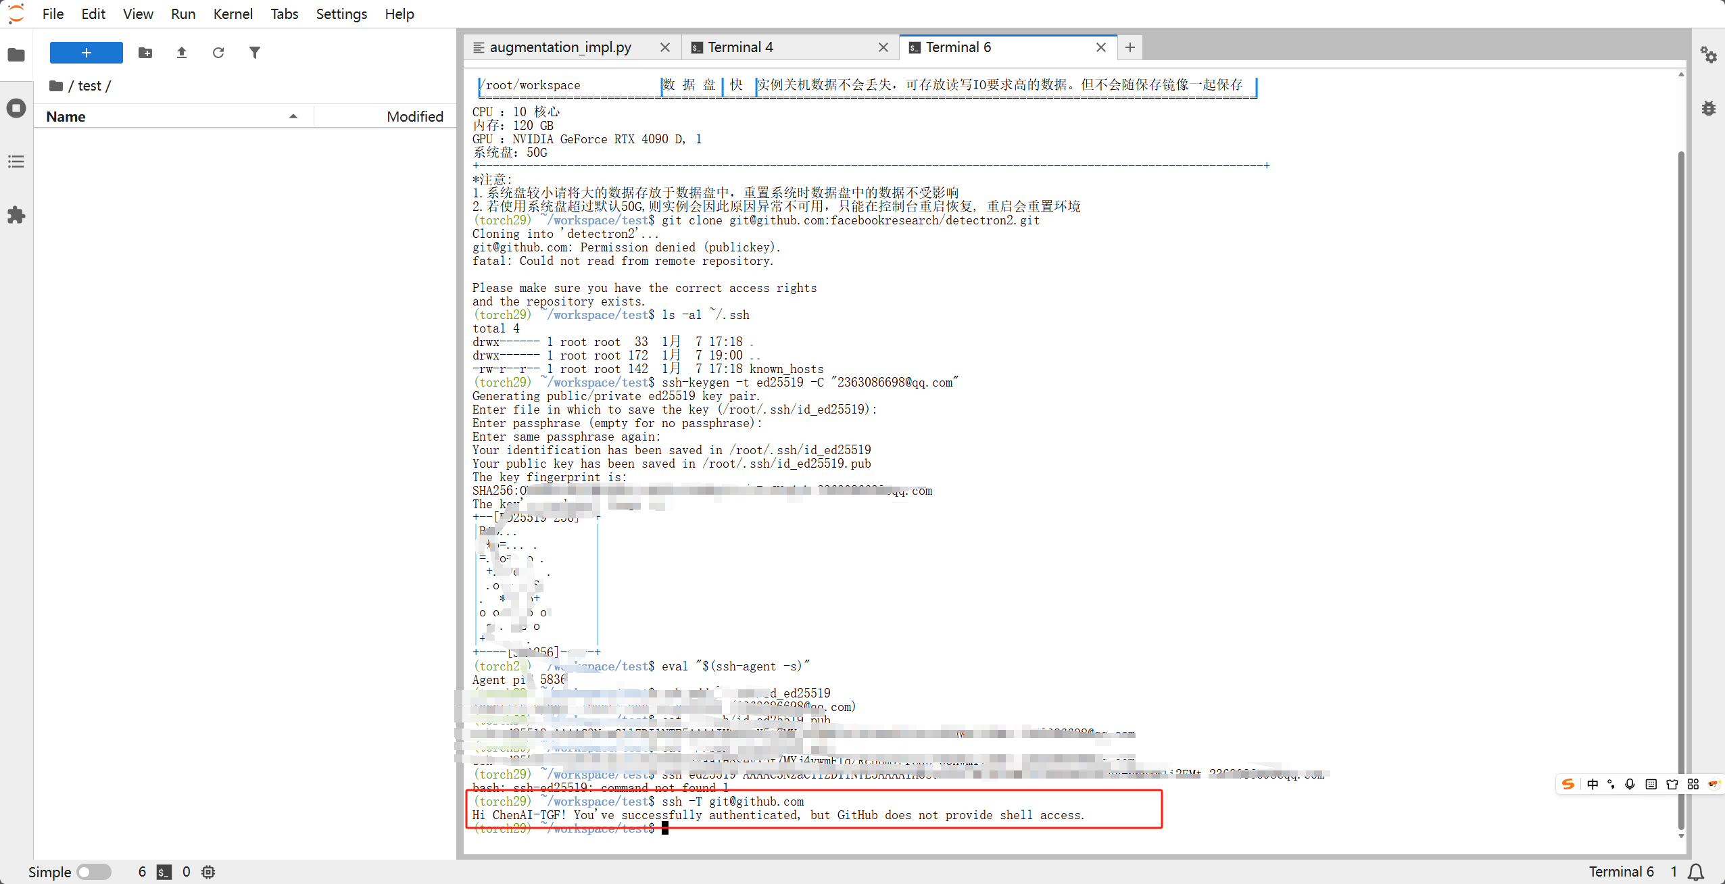
Task: Click the New Folder icon
Action: (145, 53)
